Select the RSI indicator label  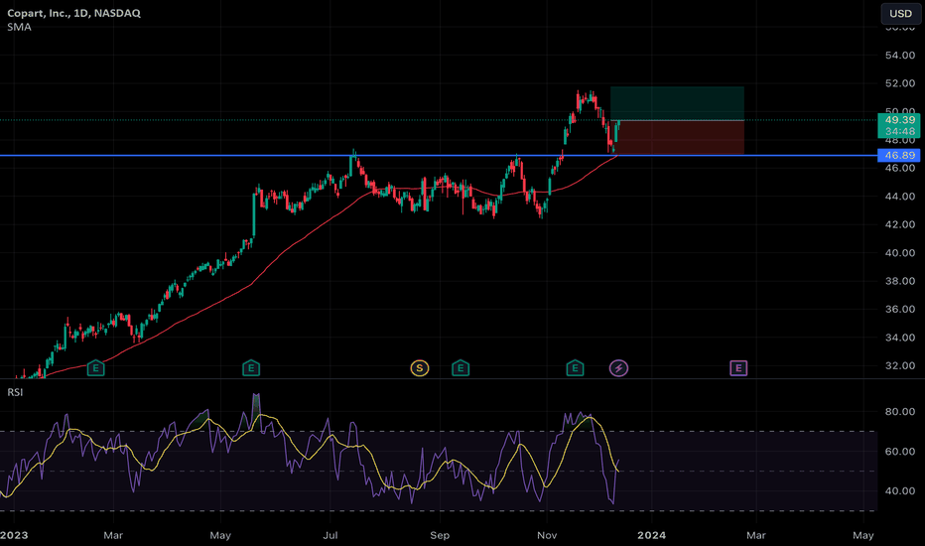point(15,392)
